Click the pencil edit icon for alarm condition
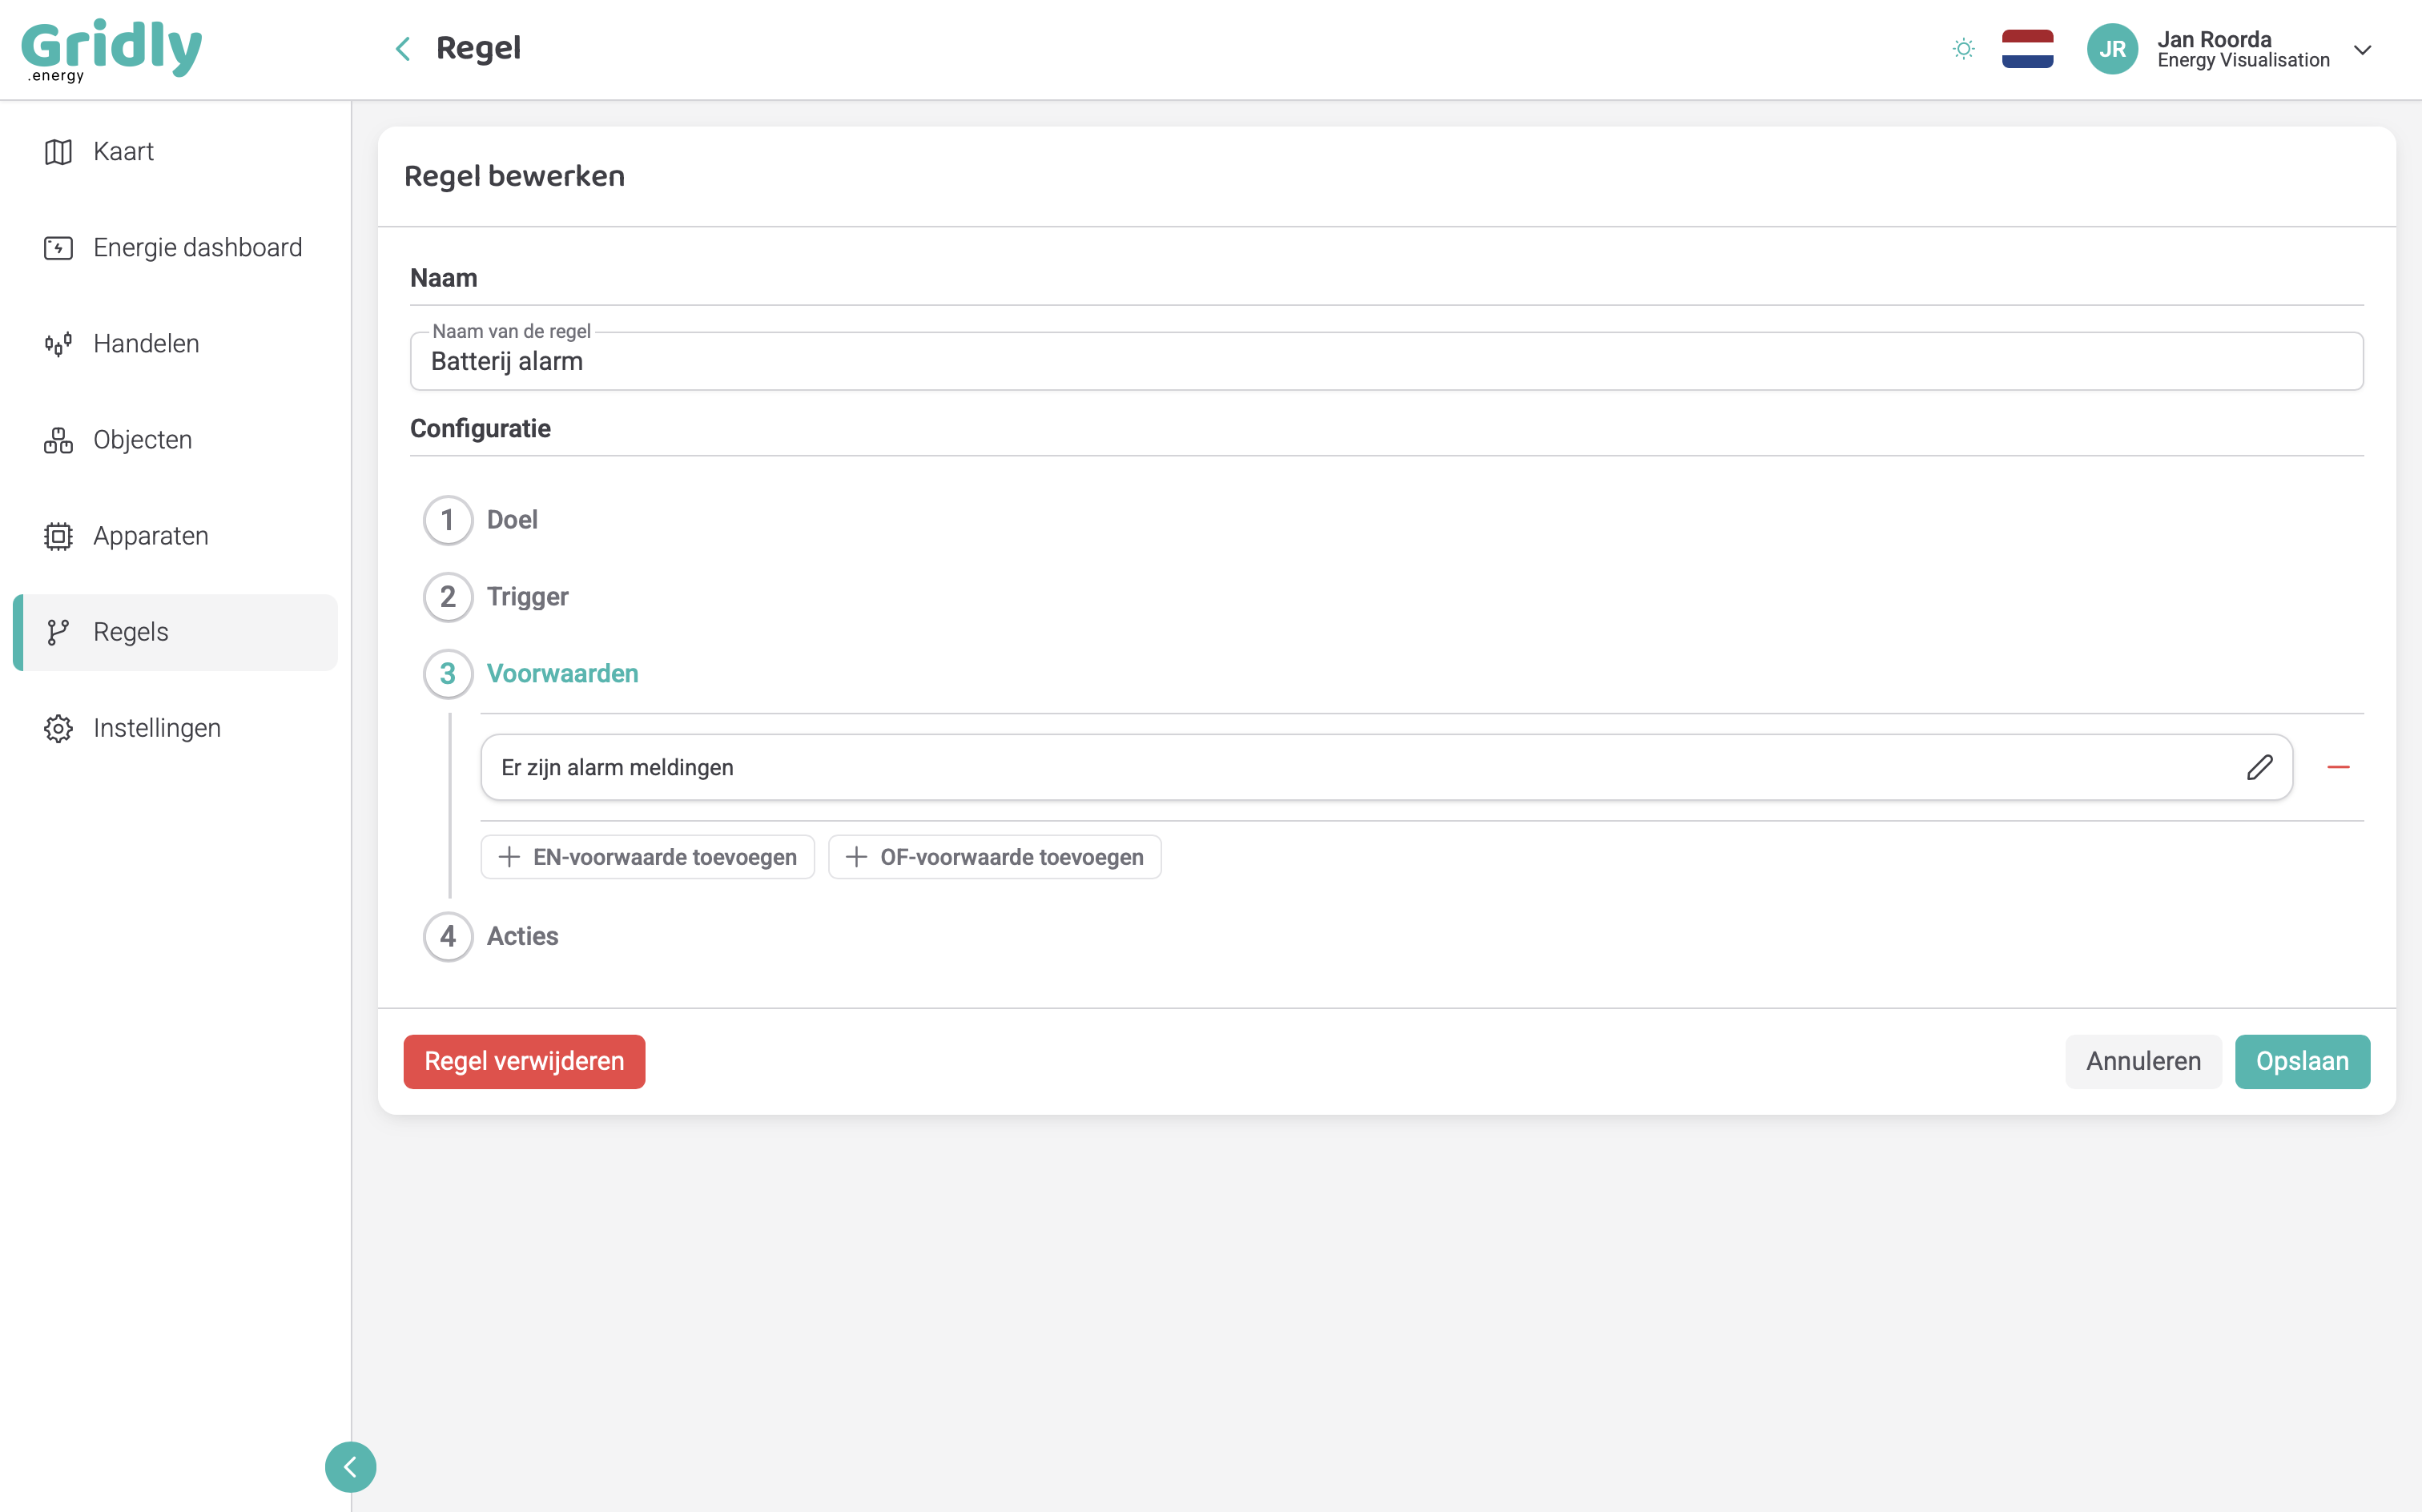 click(x=2259, y=767)
